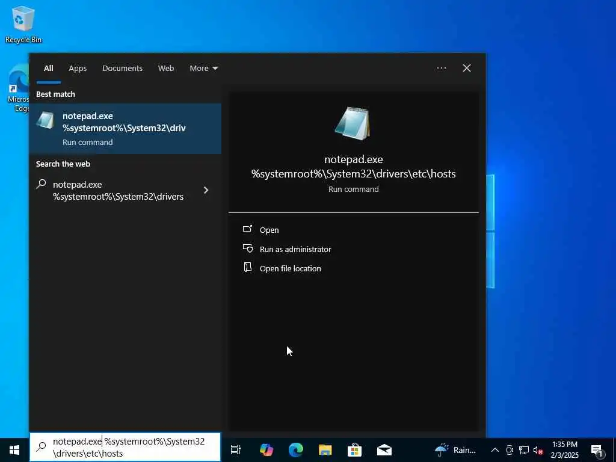Viewport: 616px width, 462px height.
Task: Select the notepad.exe best match result
Action: click(125, 129)
